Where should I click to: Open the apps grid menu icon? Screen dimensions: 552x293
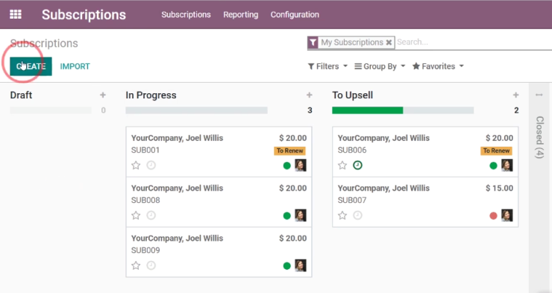click(x=16, y=14)
